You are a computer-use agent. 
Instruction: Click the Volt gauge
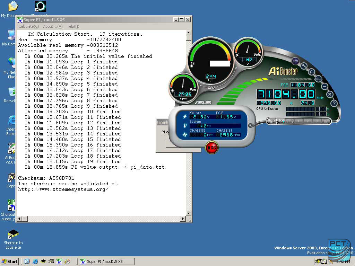coord(248,53)
